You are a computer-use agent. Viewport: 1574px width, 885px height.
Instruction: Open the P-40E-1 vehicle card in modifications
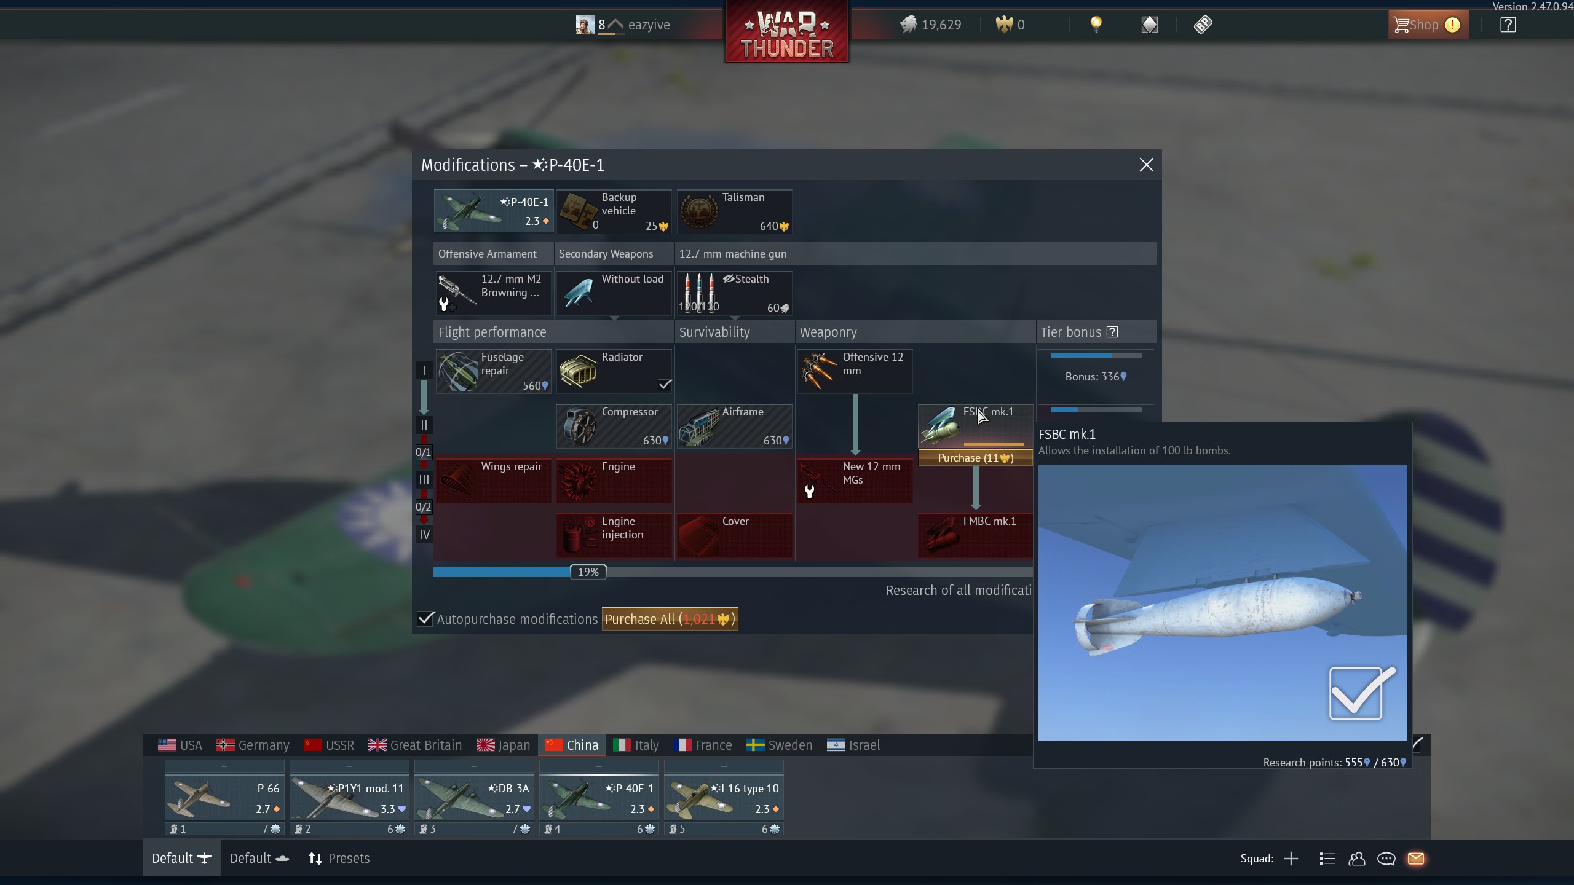click(x=494, y=211)
